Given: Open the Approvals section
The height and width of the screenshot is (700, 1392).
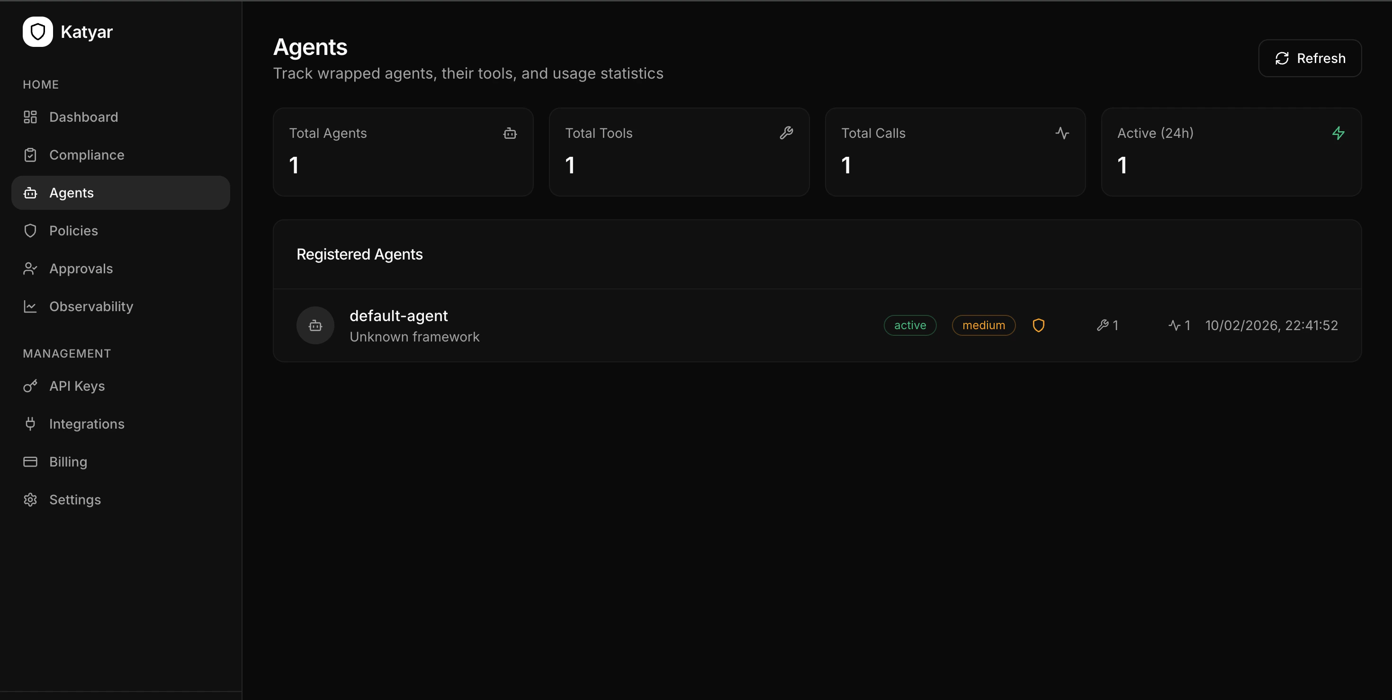Looking at the screenshot, I should coord(81,268).
